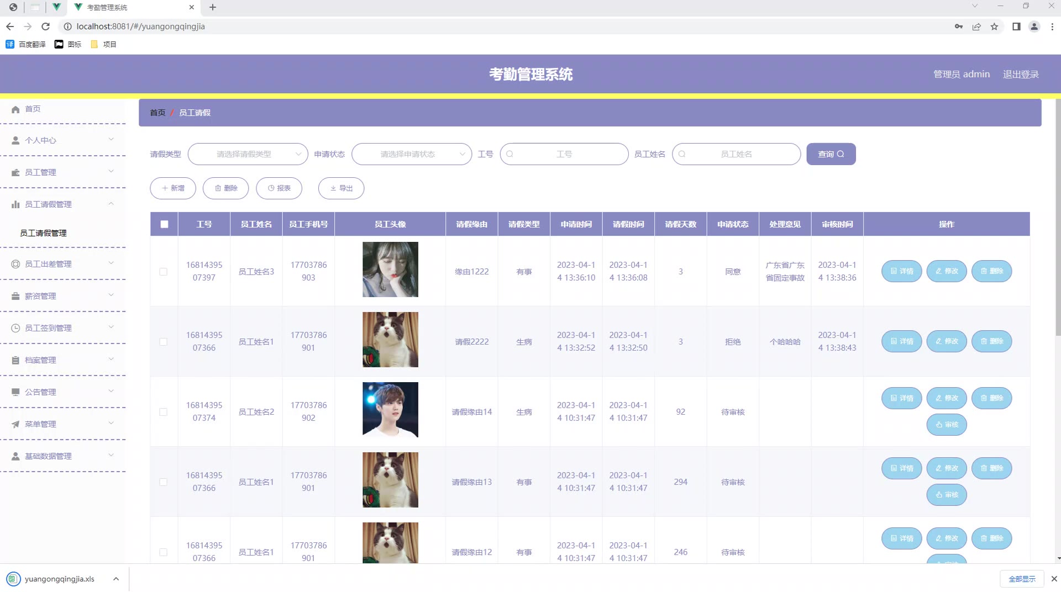
Task: Check the row for 请假缘由13
Action: click(163, 482)
